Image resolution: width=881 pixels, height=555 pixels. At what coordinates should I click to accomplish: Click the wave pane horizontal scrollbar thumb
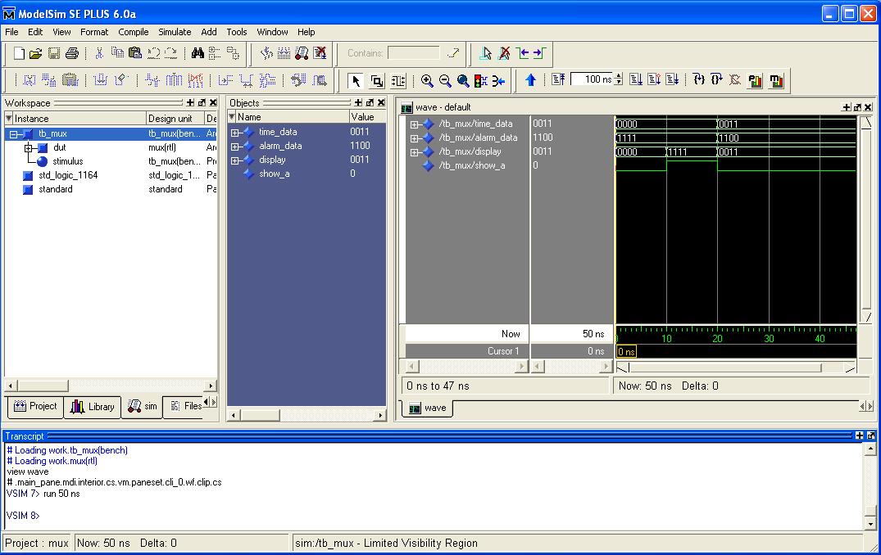[x=725, y=368]
